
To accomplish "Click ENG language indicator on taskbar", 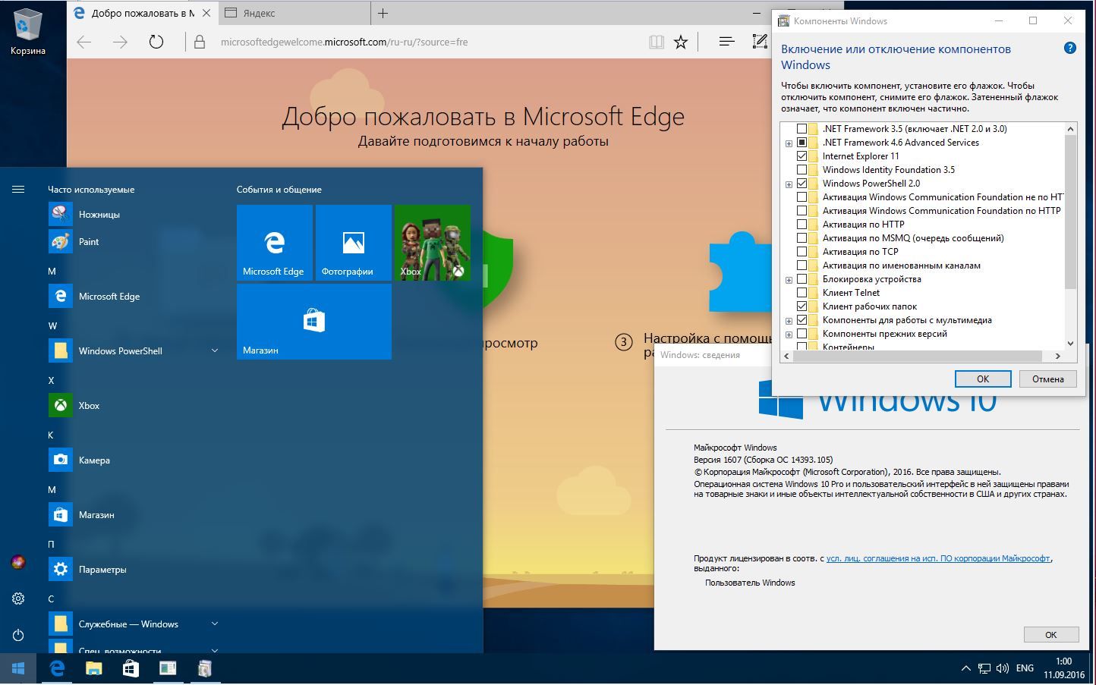I will [x=1025, y=668].
